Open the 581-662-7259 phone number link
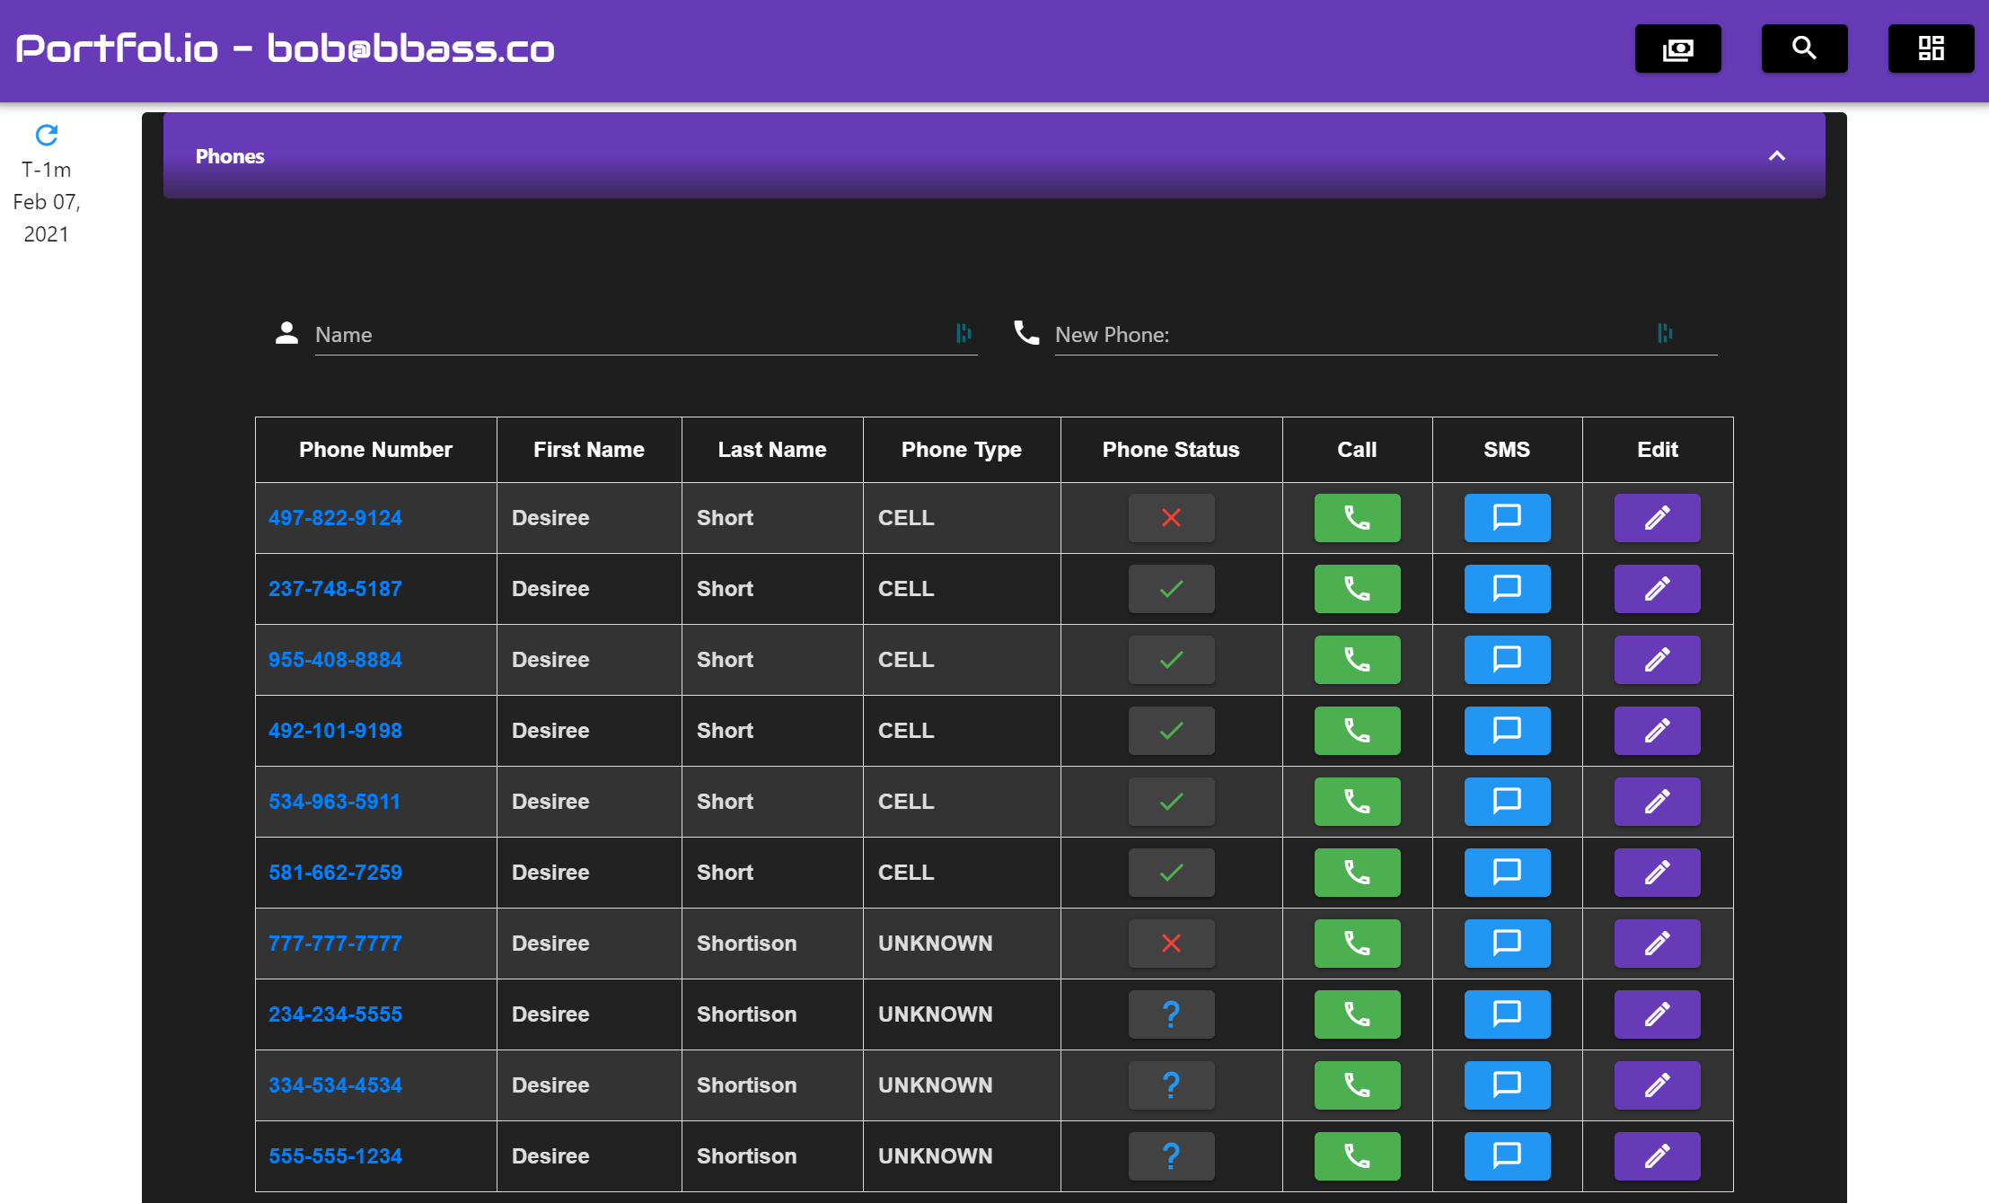1989x1203 pixels. click(335, 873)
